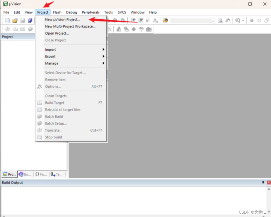Click the Comment selection icon
The image size is (271, 217).
(148, 20)
